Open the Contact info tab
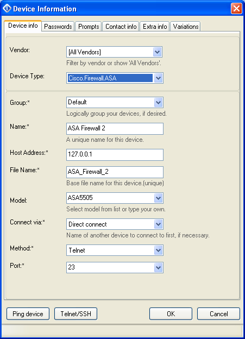Viewport: 245px width, 339px height. click(121, 27)
